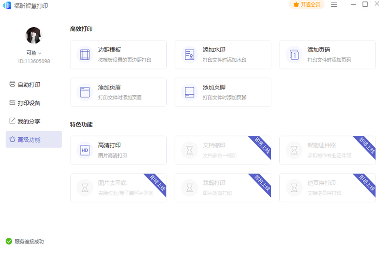Click the ID:113605098 text
382x255 pixels.
click(34, 61)
